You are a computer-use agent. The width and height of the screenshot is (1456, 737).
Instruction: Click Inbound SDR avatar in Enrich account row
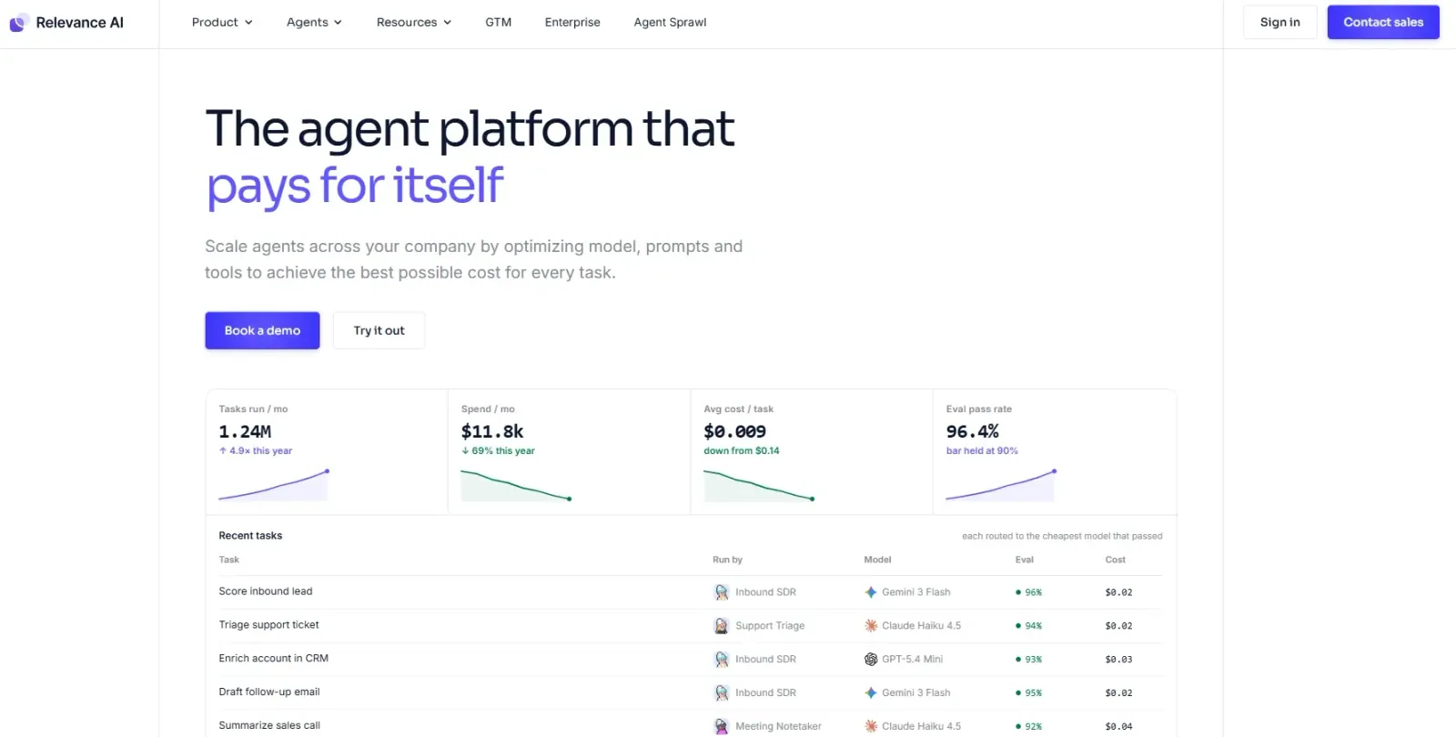tap(722, 660)
